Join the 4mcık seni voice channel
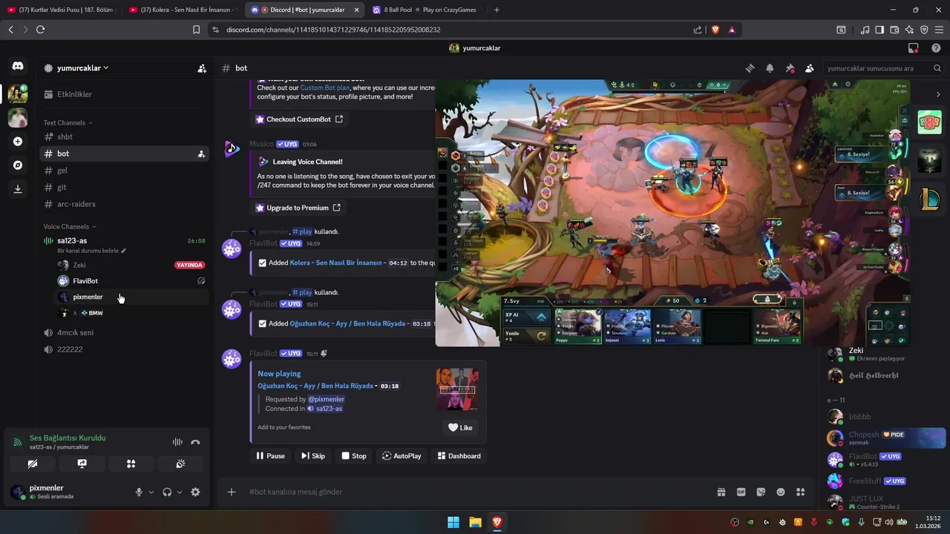This screenshot has height=534, width=950. click(123, 332)
